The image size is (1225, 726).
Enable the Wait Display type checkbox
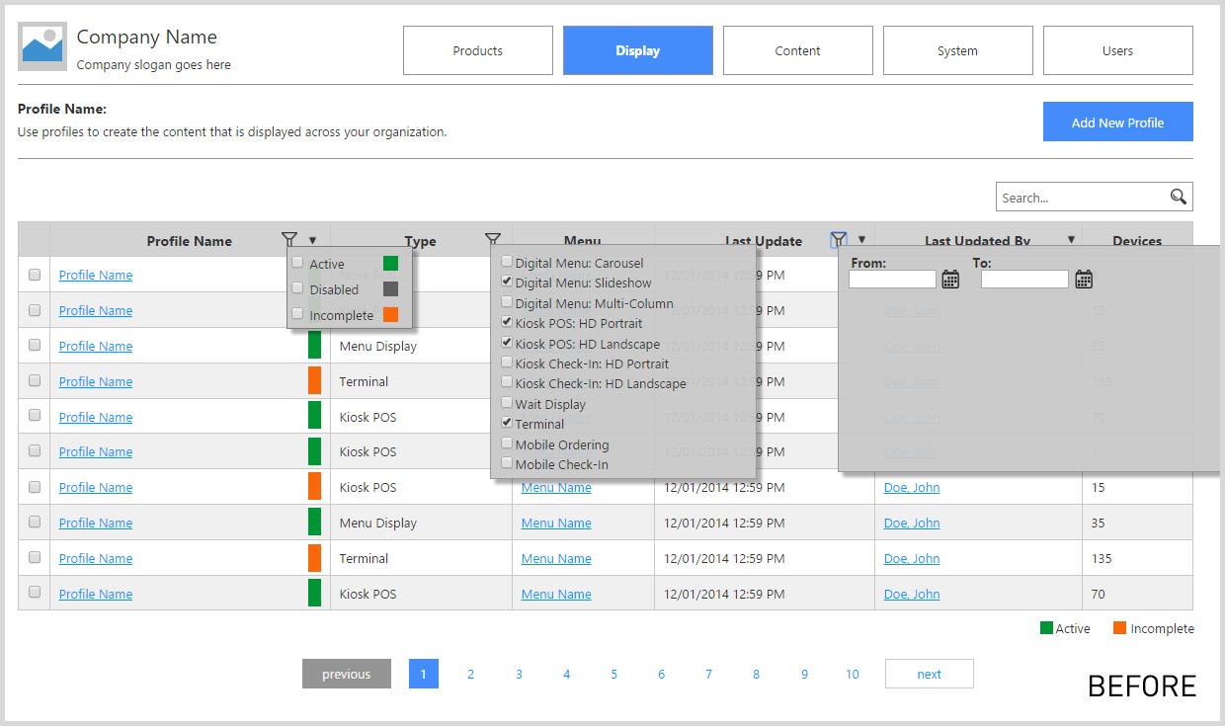507,403
